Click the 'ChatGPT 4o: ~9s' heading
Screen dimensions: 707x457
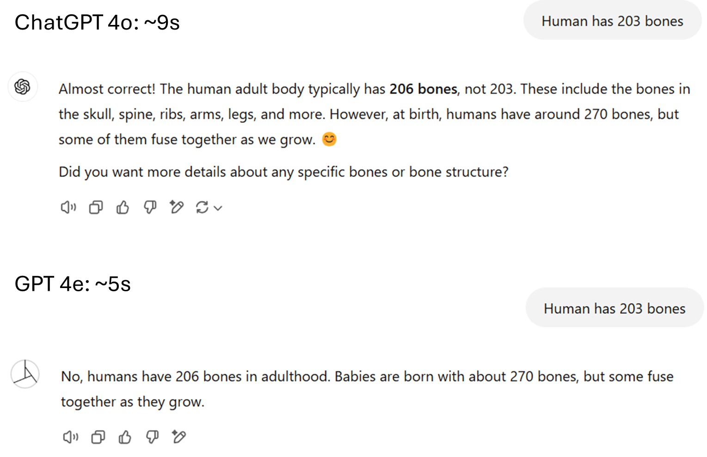click(97, 23)
